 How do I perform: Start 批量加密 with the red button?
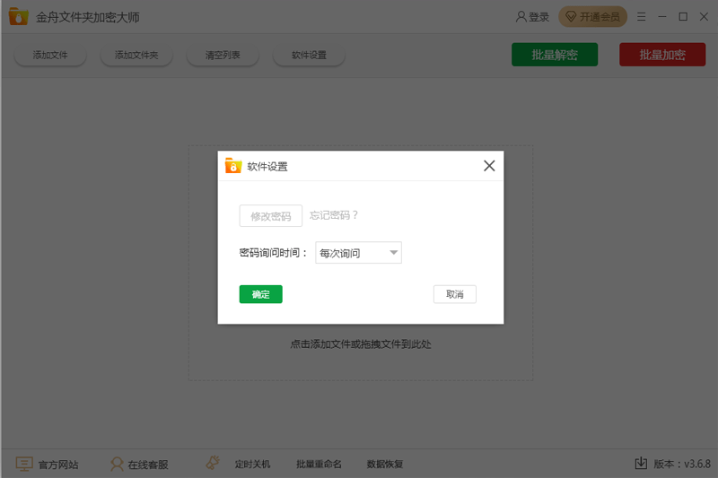pyautogui.click(x=662, y=55)
